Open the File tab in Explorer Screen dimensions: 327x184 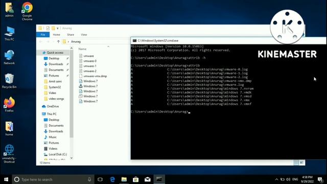(x=43, y=35)
